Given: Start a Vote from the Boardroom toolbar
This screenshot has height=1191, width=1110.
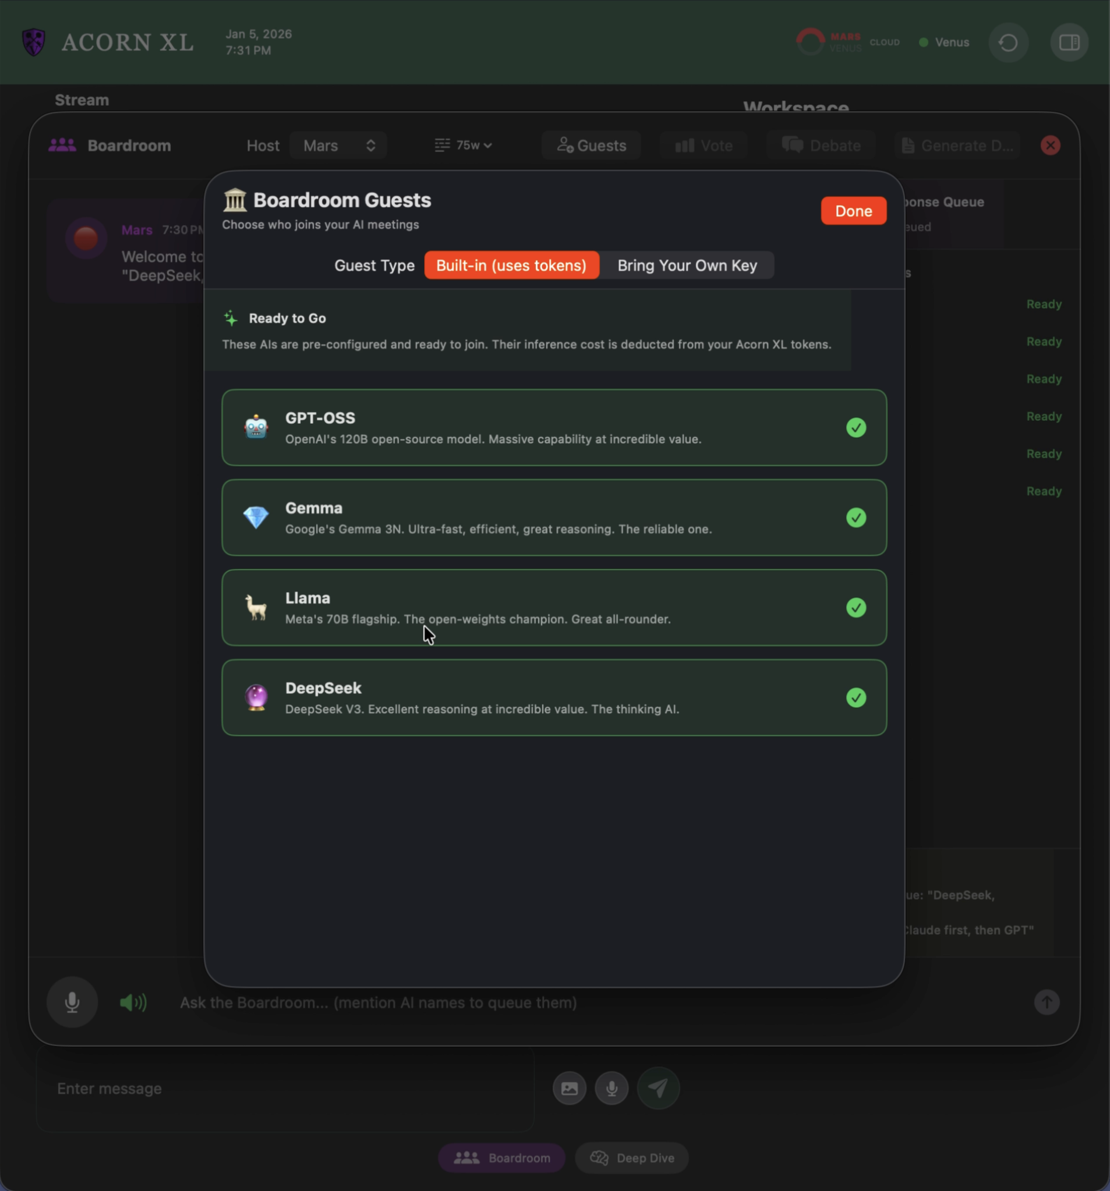Looking at the screenshot, I should coord(703,145).
